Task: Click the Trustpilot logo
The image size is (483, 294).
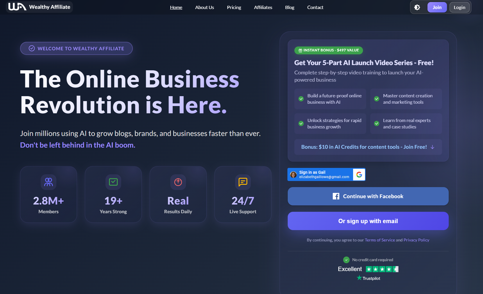Action: pyautogui.click(x=368, y=278)
